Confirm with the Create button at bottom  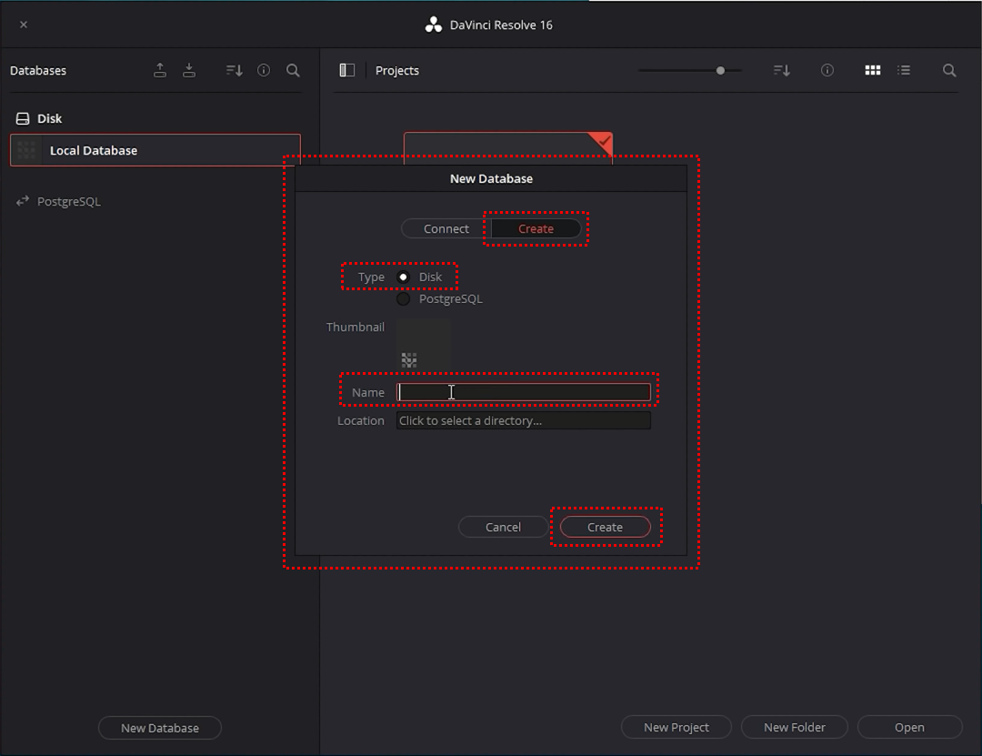tap(605, 527)
